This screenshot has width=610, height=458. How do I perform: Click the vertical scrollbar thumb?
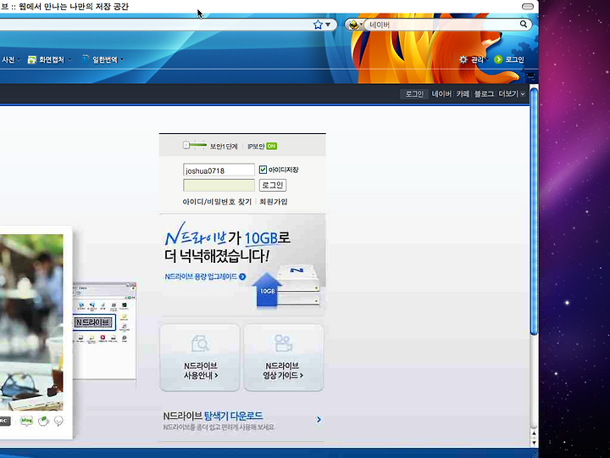click(534, 211)
